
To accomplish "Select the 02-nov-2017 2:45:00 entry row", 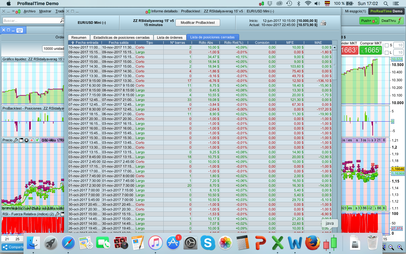I will pos(200,162).
